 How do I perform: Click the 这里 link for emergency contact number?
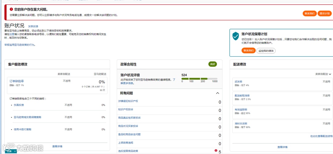(x=12, y=34)
